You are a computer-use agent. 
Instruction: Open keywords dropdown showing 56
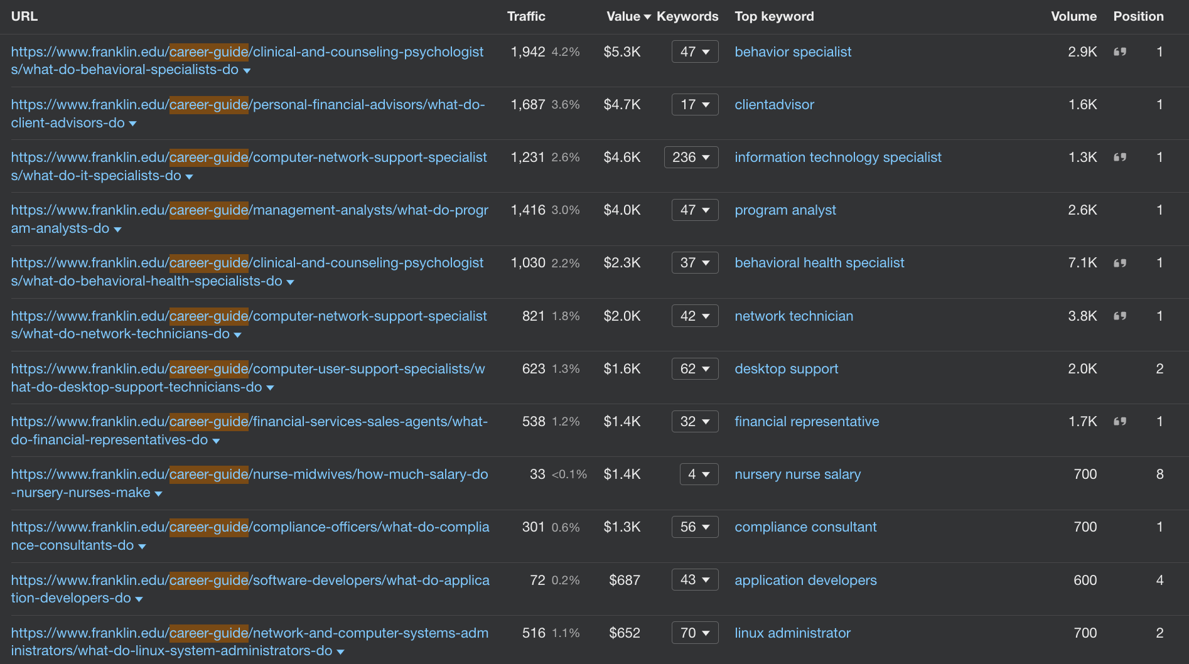point(695,527)
